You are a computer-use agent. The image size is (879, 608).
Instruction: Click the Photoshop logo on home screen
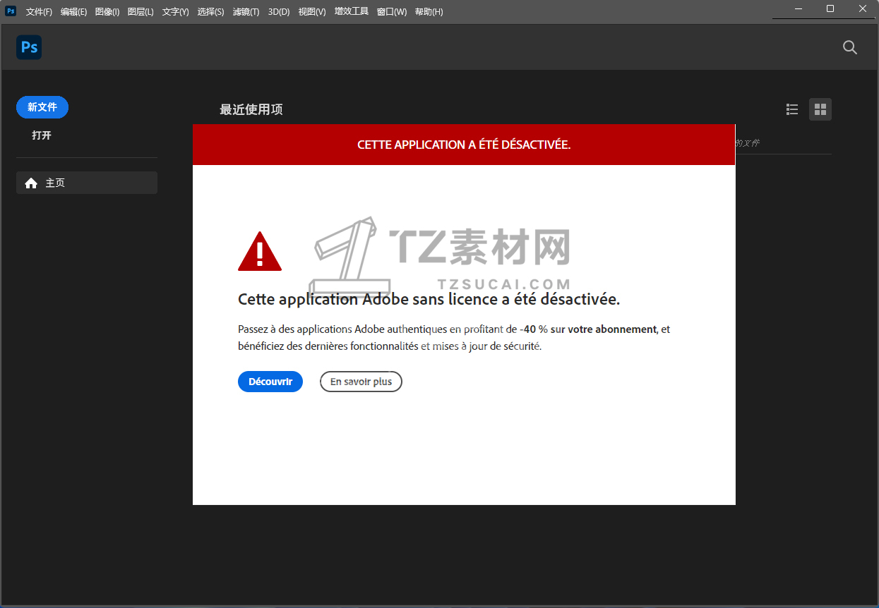click(x=29, y=47)
